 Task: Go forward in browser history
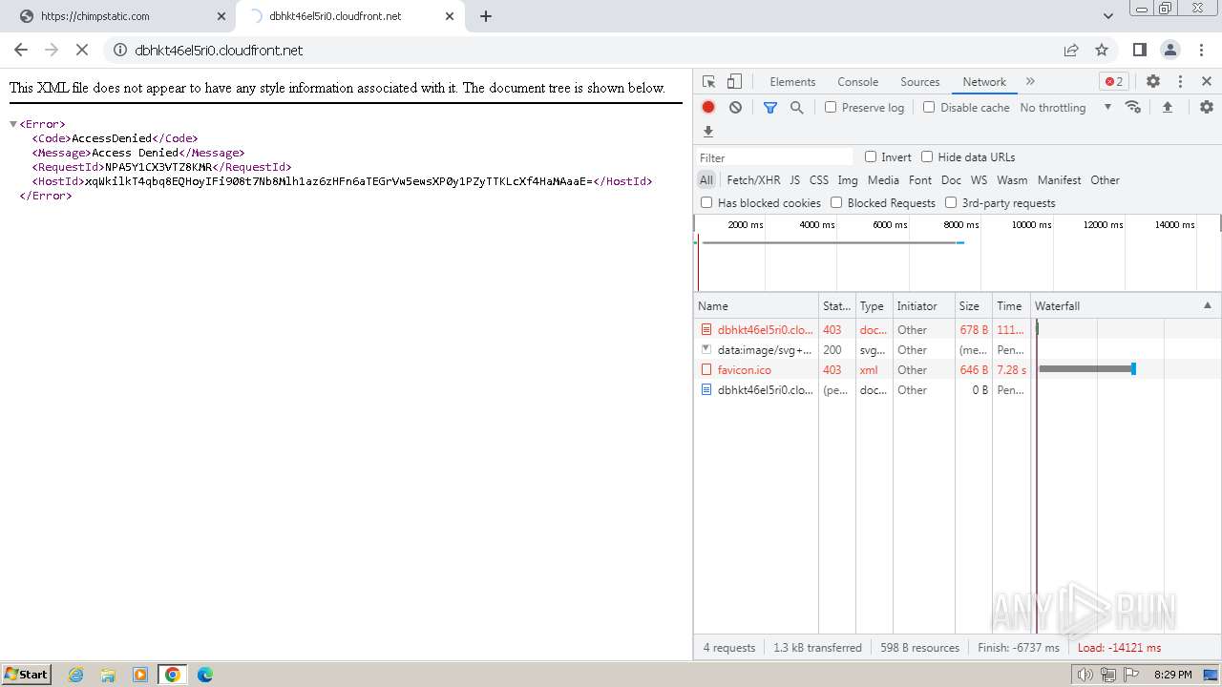click(52, 50)
